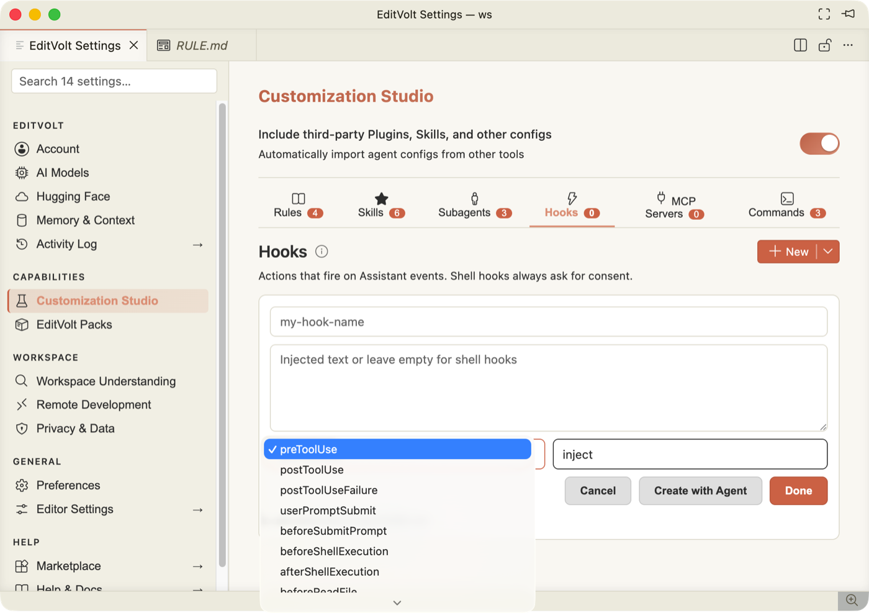Open the Hugging Face cloud icon
This screenshot has height=613, width=869.
(x=22, y=197)
